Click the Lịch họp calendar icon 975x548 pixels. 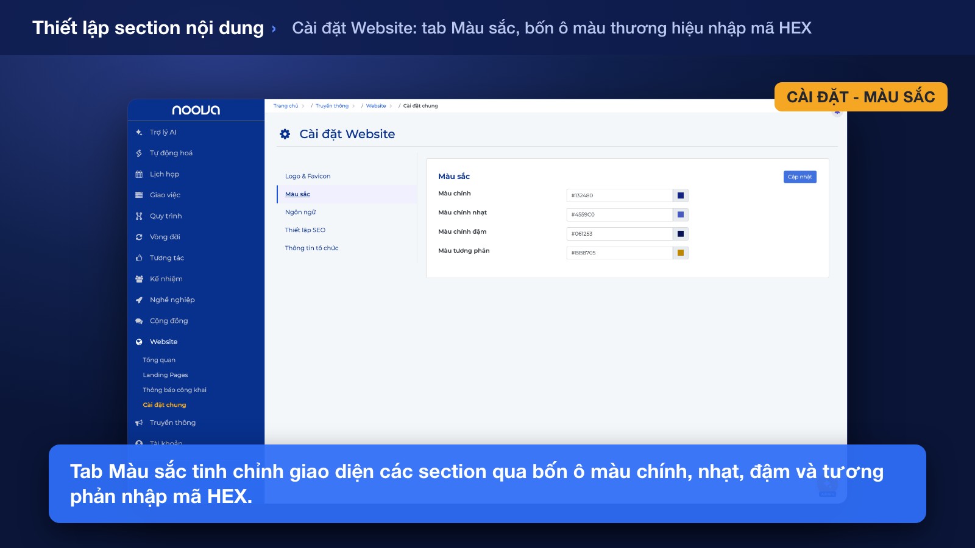tap(139, 174)
